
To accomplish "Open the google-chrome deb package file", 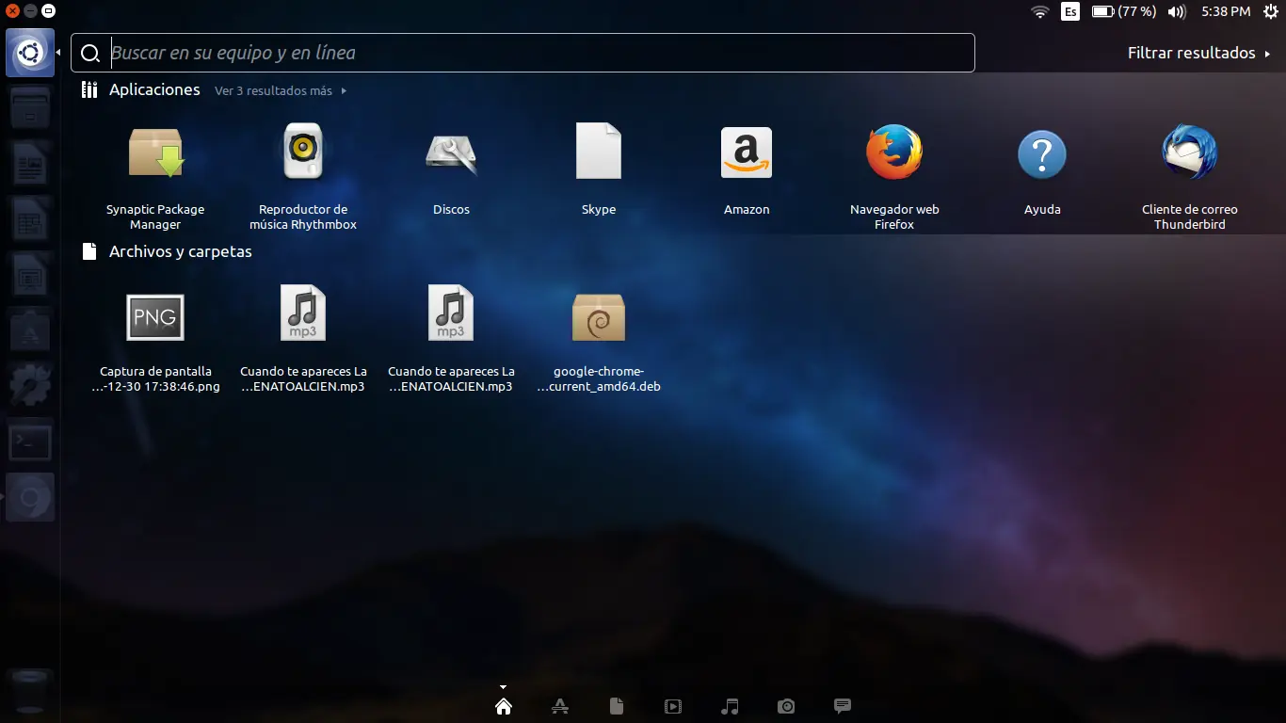I will click(599, 317).
